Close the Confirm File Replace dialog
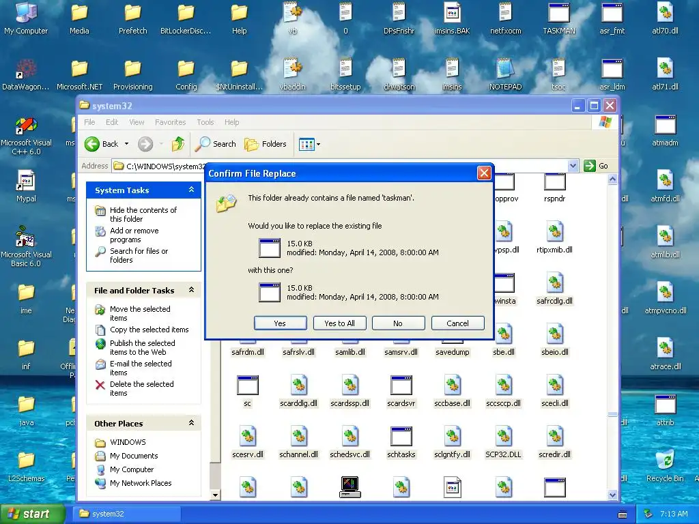Screen dimensions: 699x524 484,173
